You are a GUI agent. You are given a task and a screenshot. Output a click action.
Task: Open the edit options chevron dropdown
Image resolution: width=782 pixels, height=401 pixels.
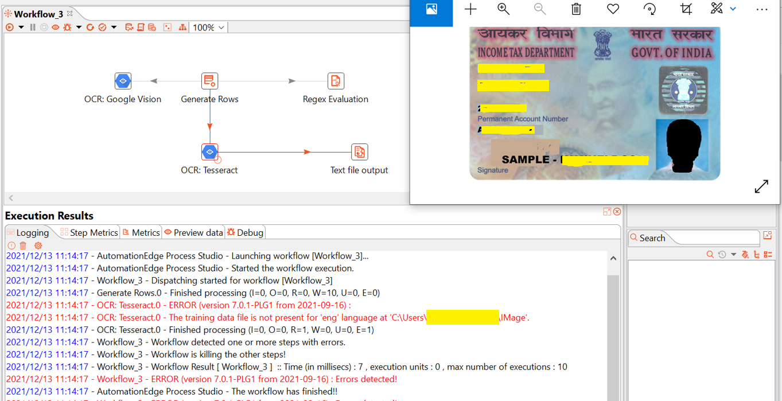(733, 9)
